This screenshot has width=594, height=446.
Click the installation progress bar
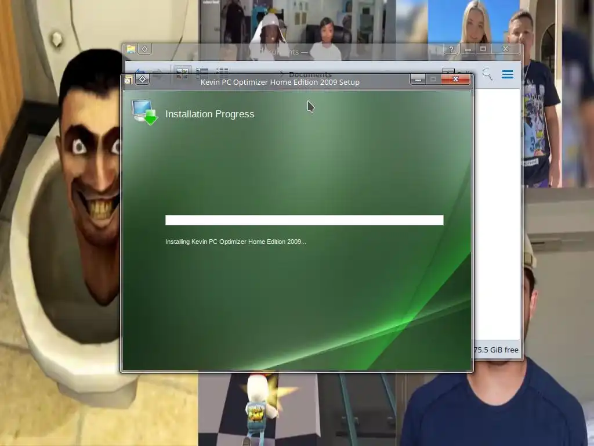coord(304,220)
